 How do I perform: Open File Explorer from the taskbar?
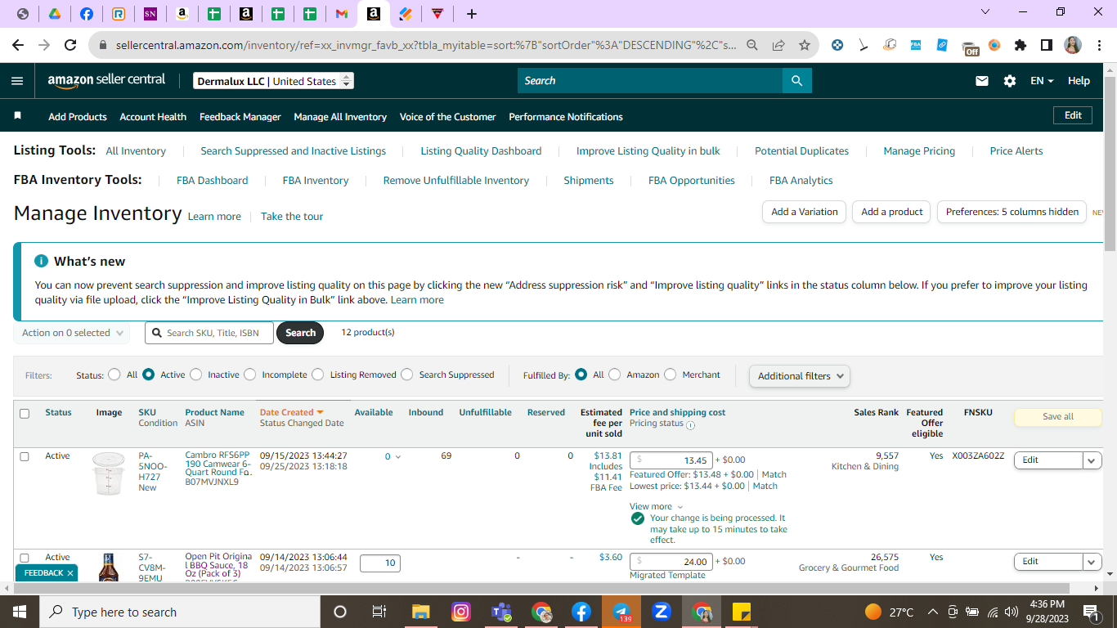click(x=421, y=612)
